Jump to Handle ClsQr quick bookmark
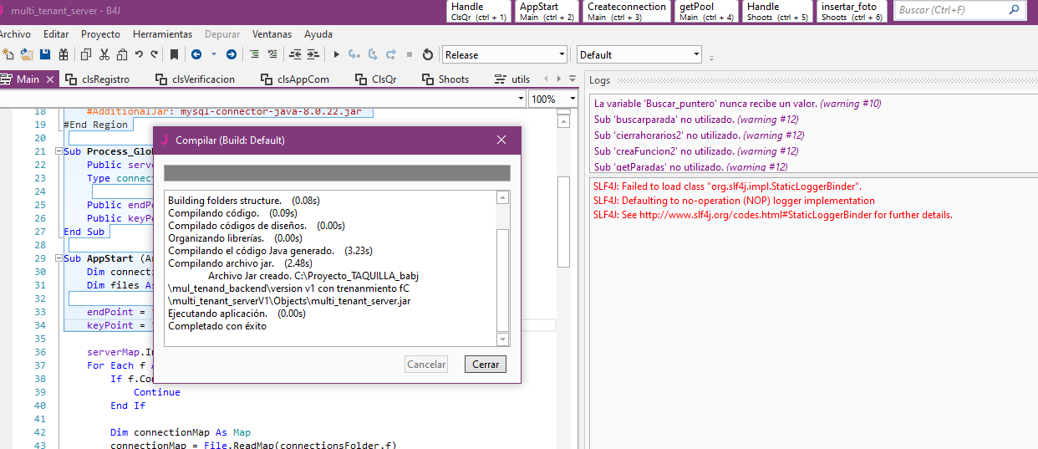The image size is (1038, 449). (x=479, y=11)
